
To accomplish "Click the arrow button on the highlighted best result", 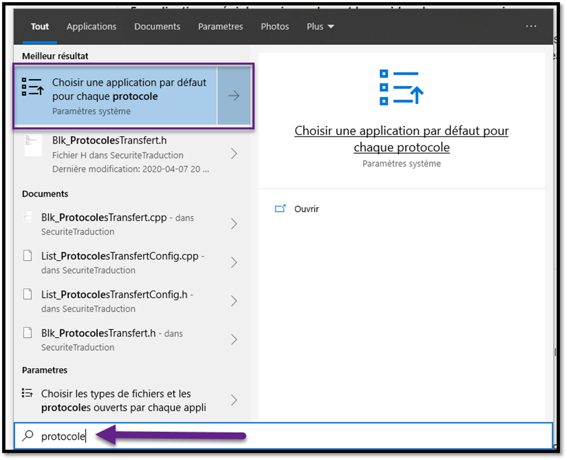I will tap(234, 96).
